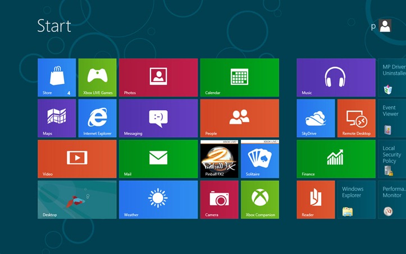Launch the Remote Desktop tile
The image size is (406, 254).
[x=356, y=118]
